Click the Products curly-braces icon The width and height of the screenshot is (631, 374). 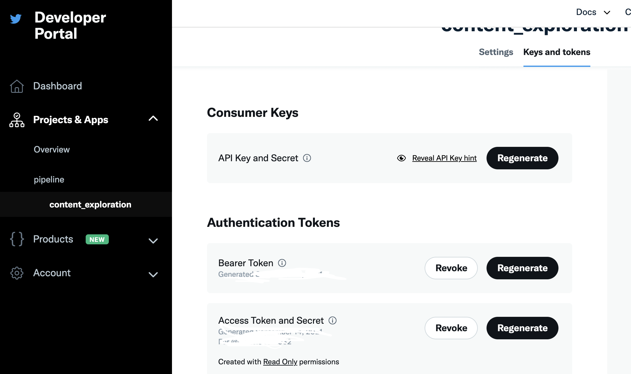click(x=17, y=239)
